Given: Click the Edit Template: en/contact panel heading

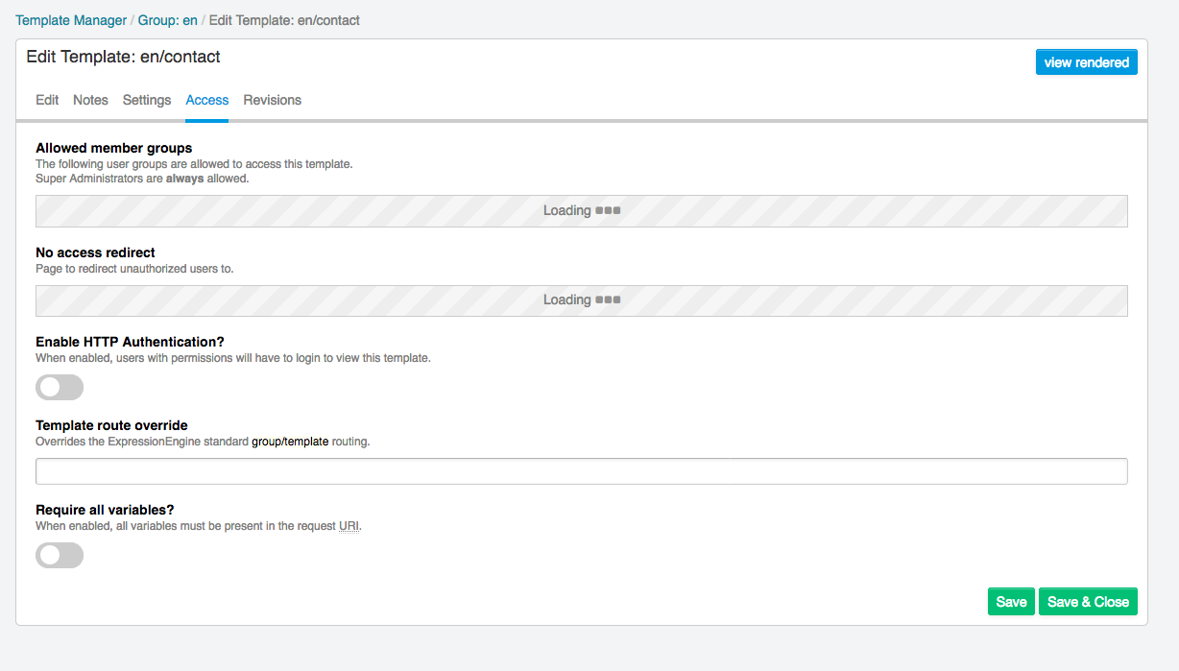Looking at the screenshot, I should [x=123, y=58].
